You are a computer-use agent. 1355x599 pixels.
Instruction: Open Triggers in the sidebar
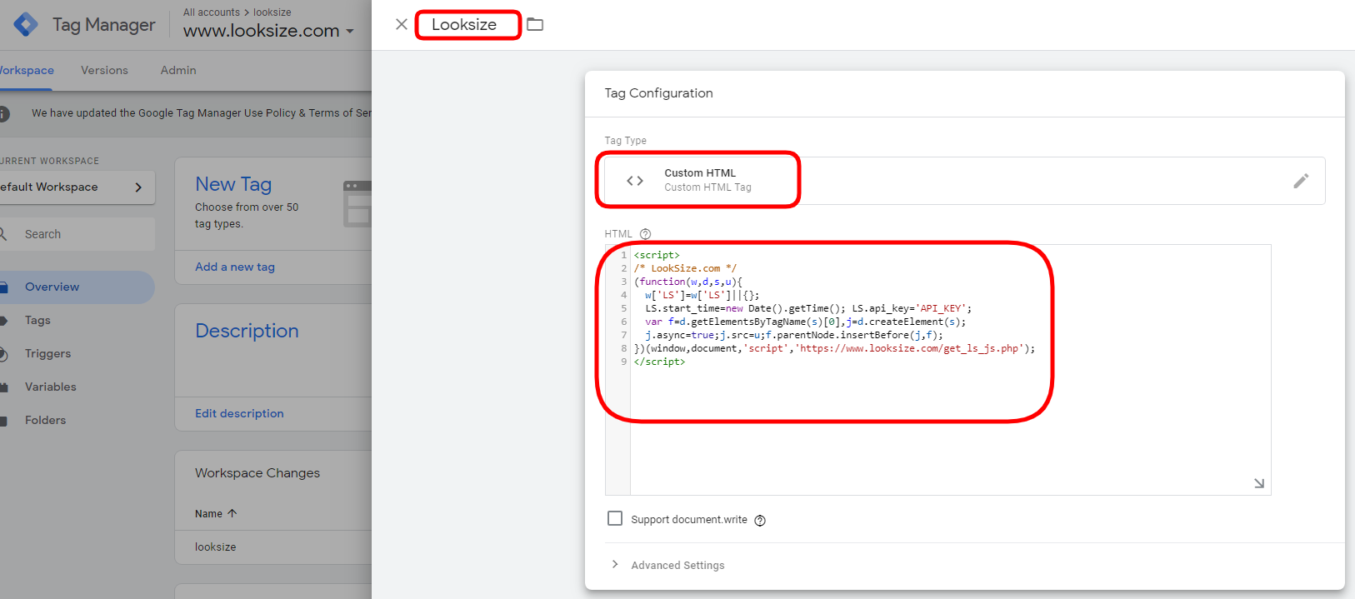click(x=47, y=354)
